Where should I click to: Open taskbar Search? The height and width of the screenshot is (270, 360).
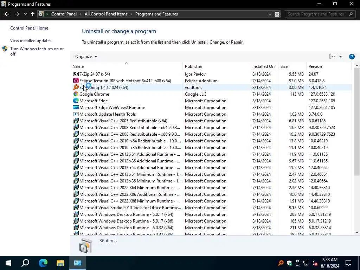[25, 263]
